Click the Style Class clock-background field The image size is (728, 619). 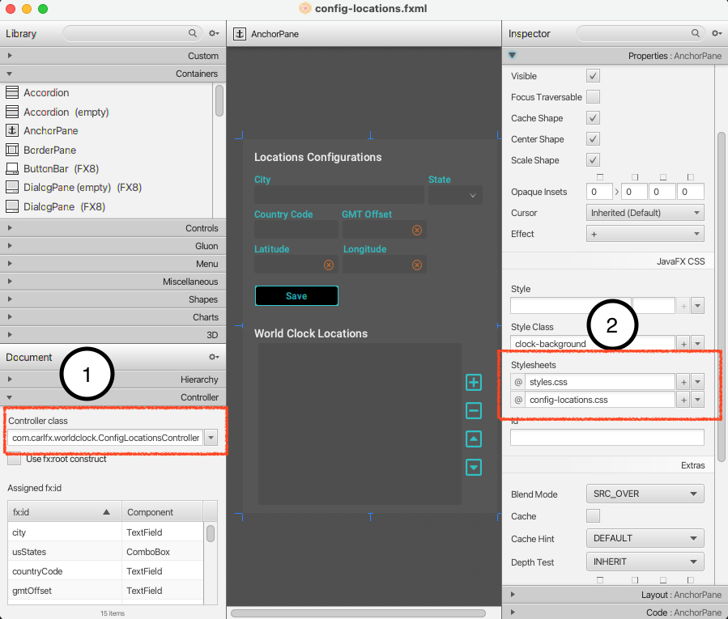pyautogui.click(x=593, y=344)
